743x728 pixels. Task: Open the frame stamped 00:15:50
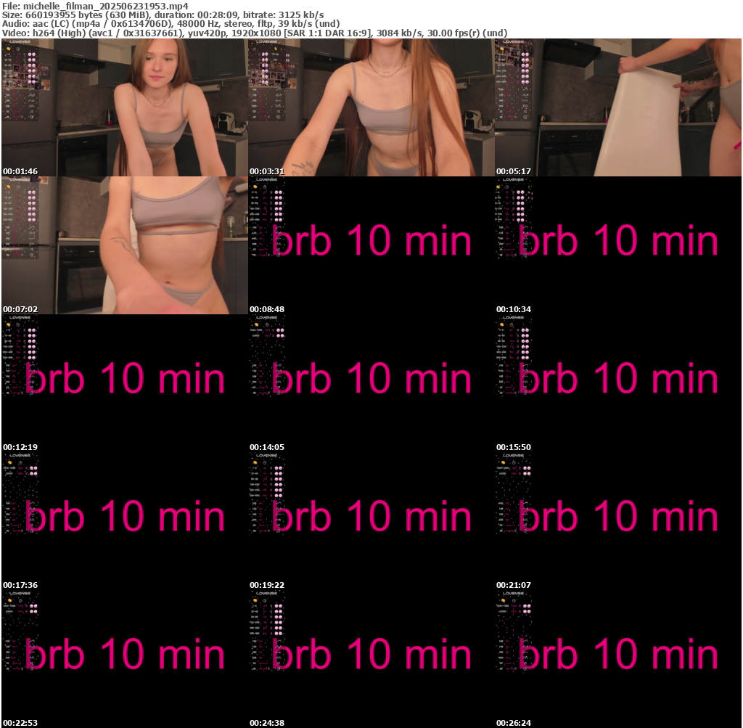pyautogui.click(x=618, y=383)
